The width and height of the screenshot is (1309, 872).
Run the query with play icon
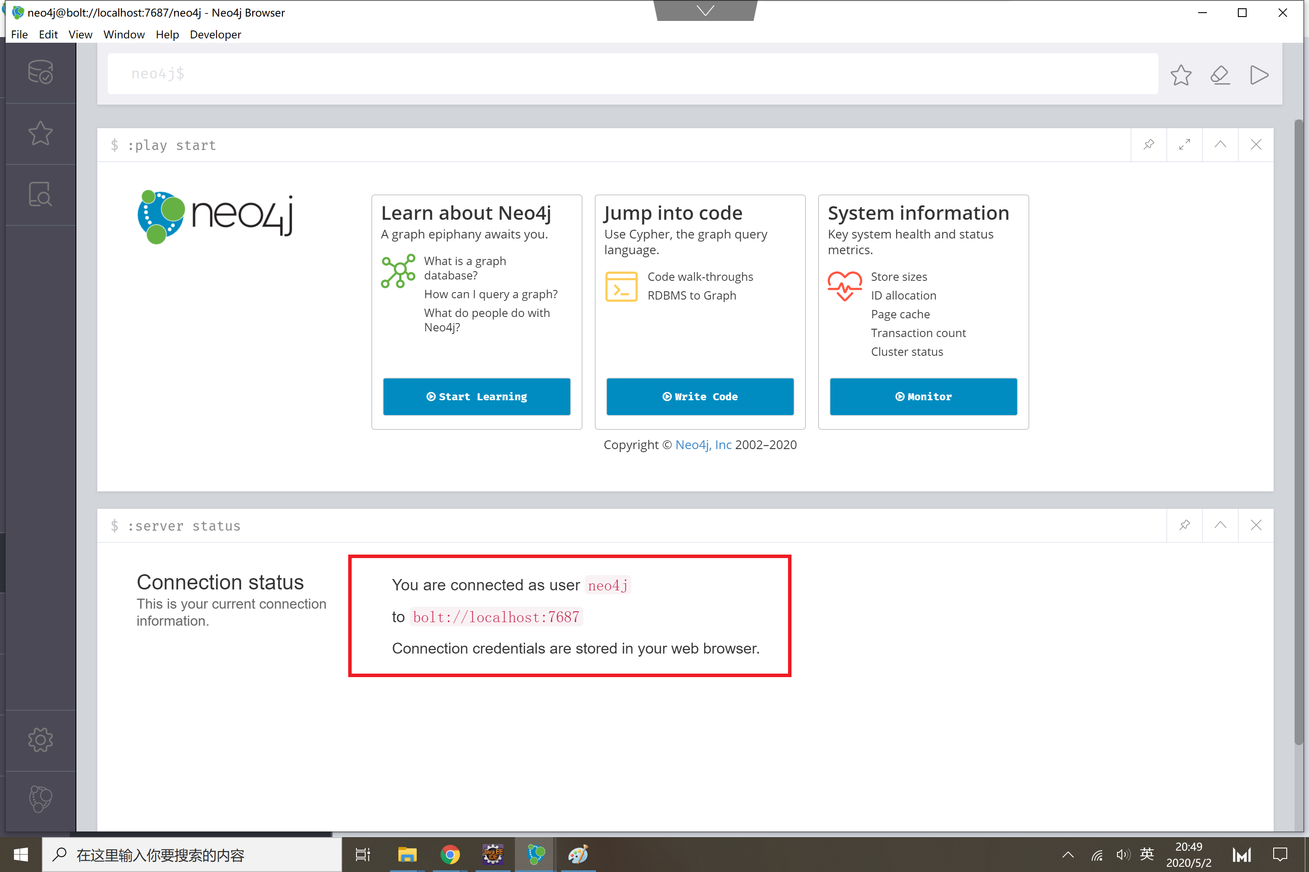point(1259,75)
